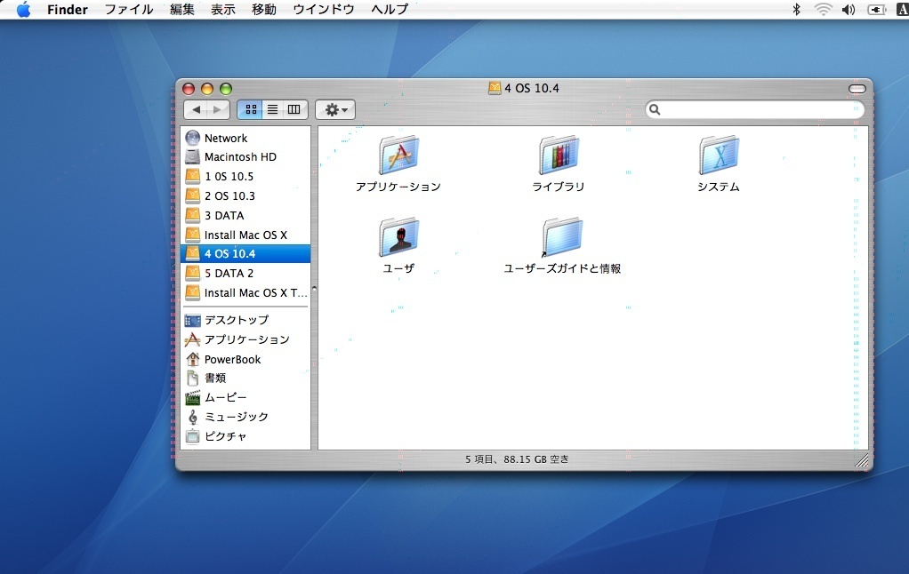The height and width of the screenshot is (574, 909).
Task: Select Install Mac OS X volume
Action: (x=245, y=235)
